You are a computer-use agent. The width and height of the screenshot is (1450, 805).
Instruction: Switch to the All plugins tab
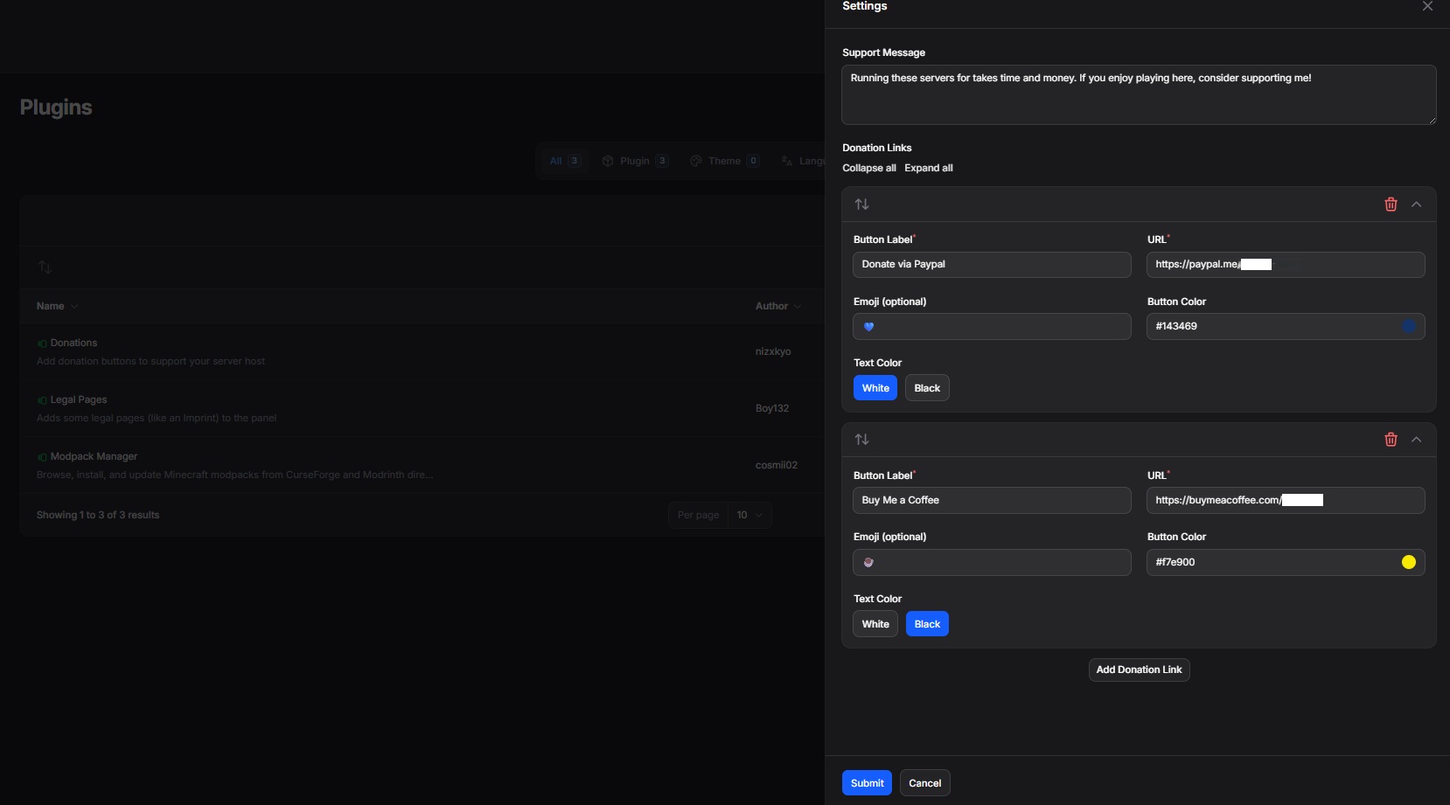[x=564, y=161]
